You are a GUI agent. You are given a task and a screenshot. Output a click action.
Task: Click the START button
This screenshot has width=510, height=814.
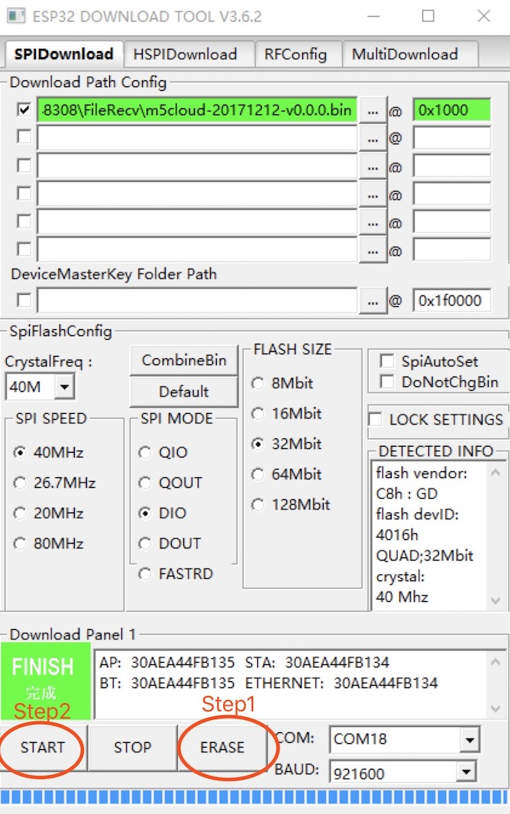pos(43,748)
